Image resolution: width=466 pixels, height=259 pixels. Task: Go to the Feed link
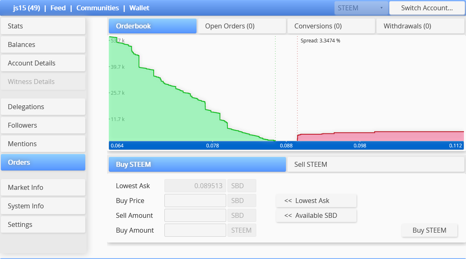click(x=58, y=8)
